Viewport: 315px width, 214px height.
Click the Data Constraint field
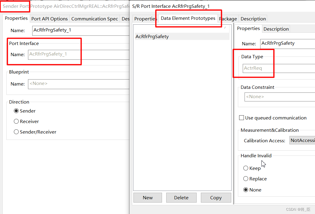click(280, 97)
